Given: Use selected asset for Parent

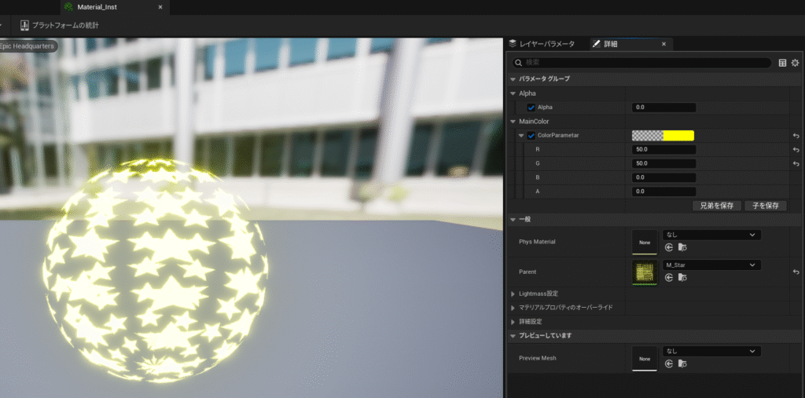Looking at the screenshot, I should coord(668,277).
